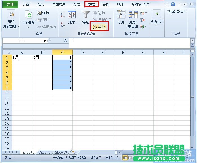Expand the Name Box dropdown arrow
The width and height of the screenshot is (197, 163).
click(44, 41)
